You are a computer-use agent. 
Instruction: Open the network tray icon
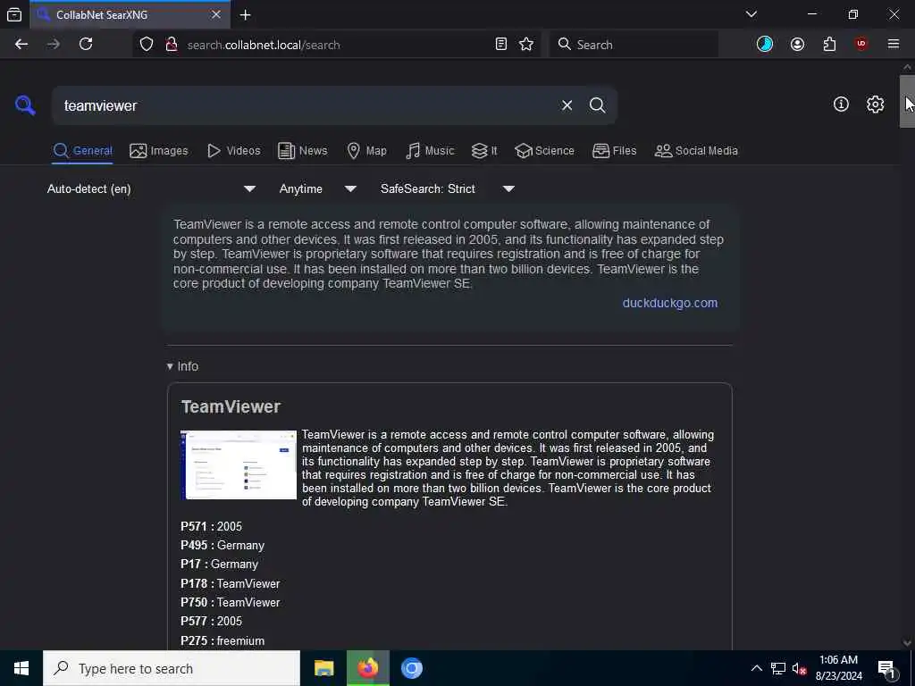coord(778,668)
